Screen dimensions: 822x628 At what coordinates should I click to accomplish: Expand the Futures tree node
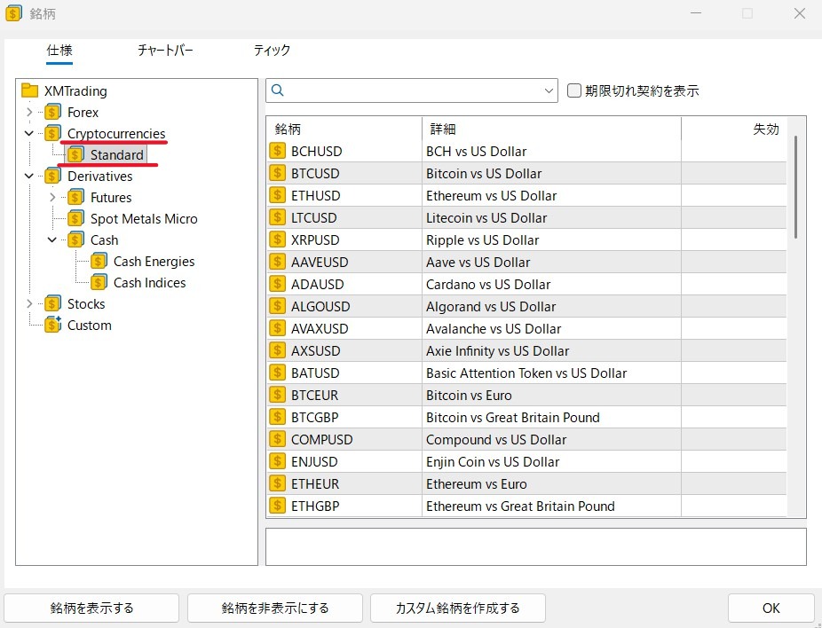[52, 198]
